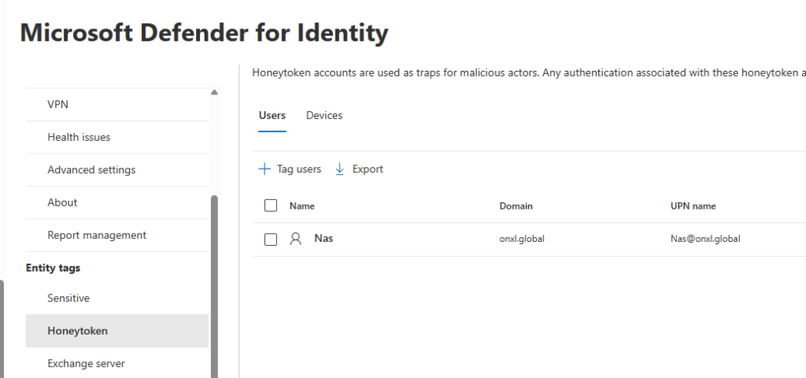The image size is (806, 378).
Task: Sort by the UPN name column header
Action: pyautogui.click(x=693, y=206)
